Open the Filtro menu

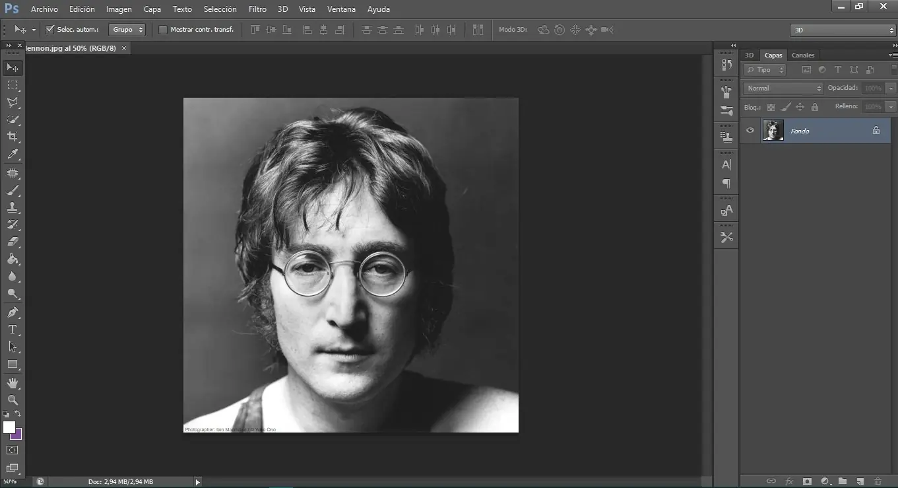[257, 9]
